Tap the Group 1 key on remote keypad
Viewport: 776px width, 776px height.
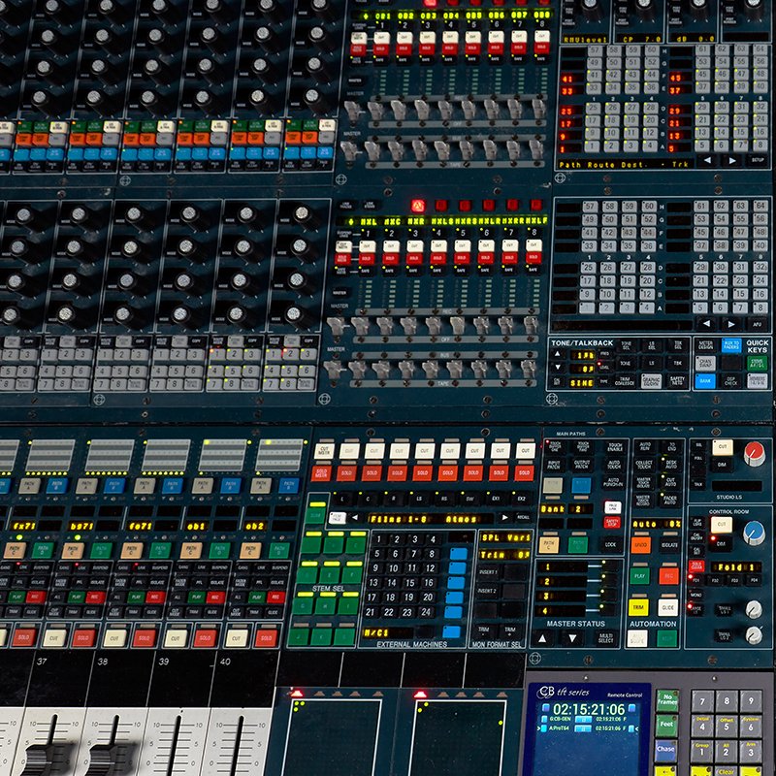pos(700,752)
